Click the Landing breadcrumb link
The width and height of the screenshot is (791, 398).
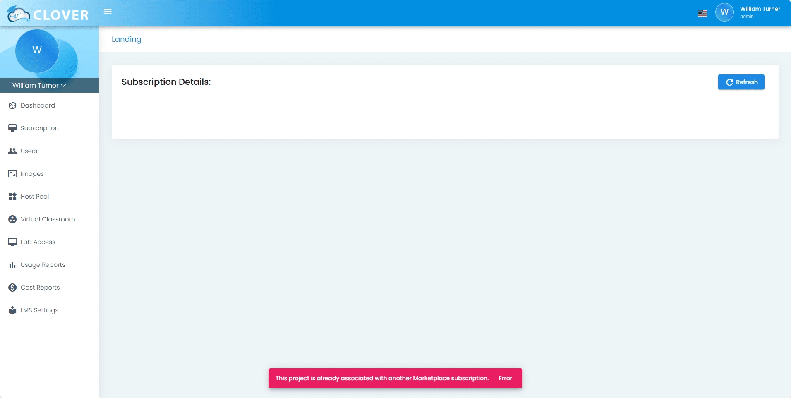click(x=126, y=39)
